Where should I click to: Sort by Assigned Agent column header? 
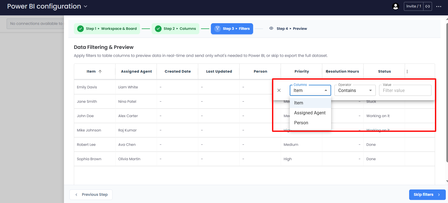[x=136, y=72]
